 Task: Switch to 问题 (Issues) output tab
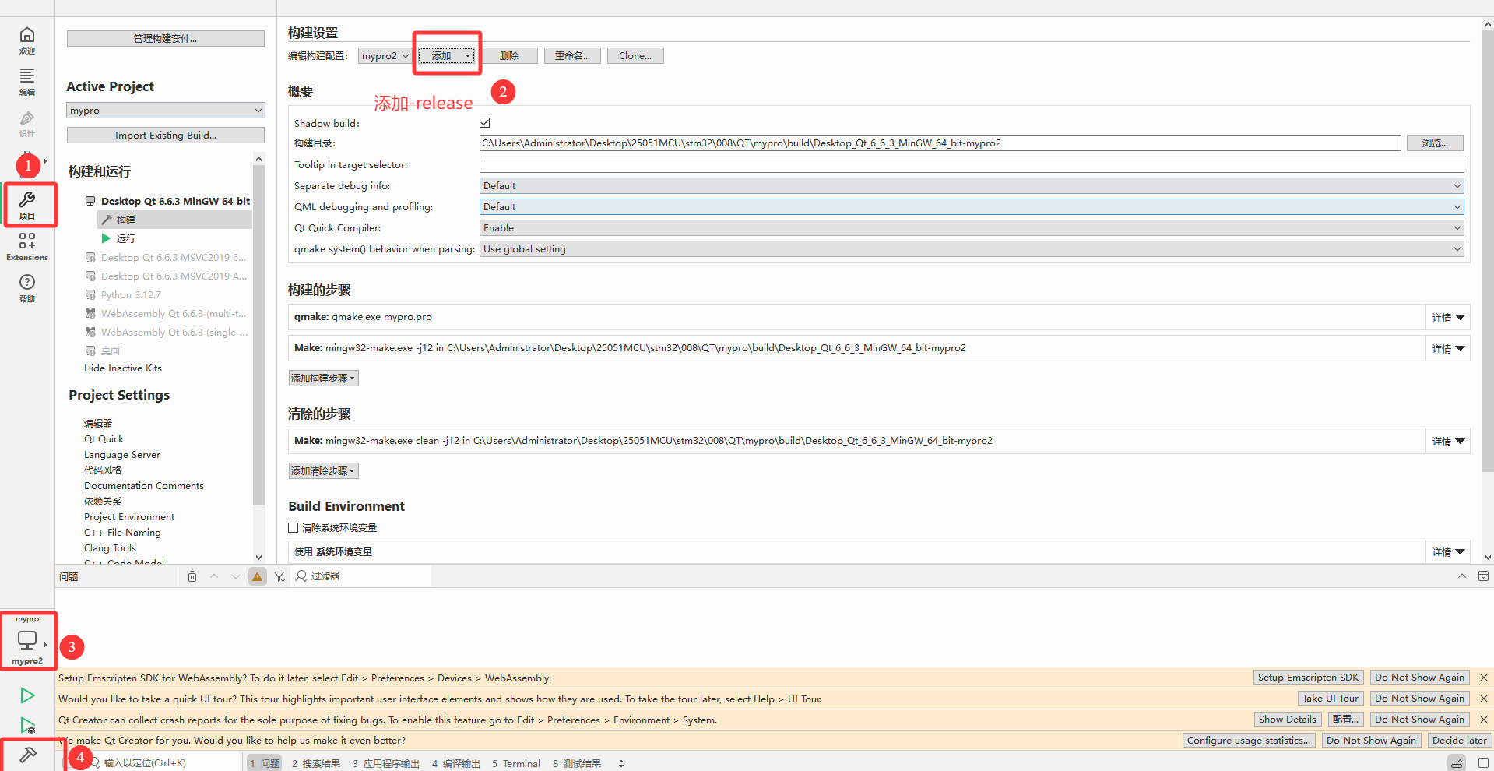(265, 763)
